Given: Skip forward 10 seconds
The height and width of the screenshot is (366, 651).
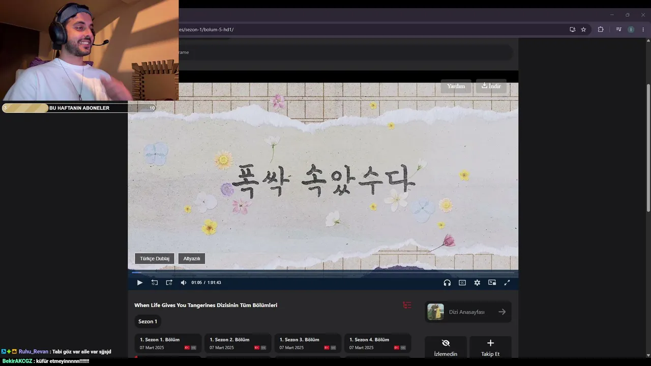Looking at the screenshot, I should point(169,283).
